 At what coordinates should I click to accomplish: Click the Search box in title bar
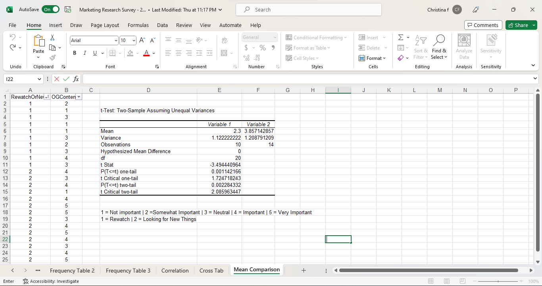point(308,10)
